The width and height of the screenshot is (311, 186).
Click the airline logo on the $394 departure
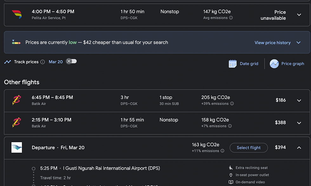(x=17, y=147)
